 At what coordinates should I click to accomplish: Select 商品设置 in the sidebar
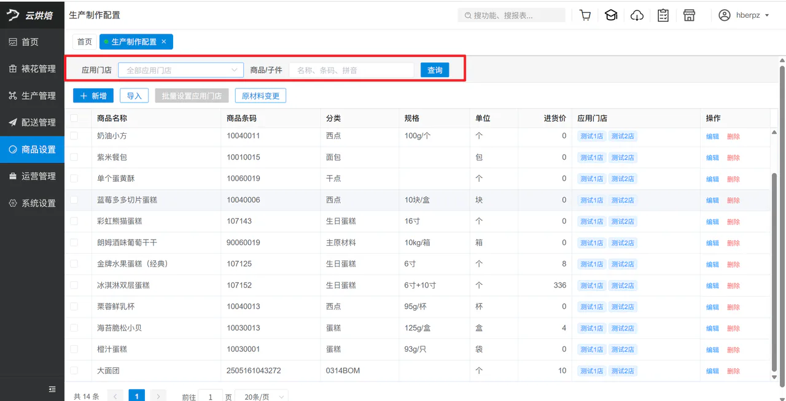[x=32, y=149]
